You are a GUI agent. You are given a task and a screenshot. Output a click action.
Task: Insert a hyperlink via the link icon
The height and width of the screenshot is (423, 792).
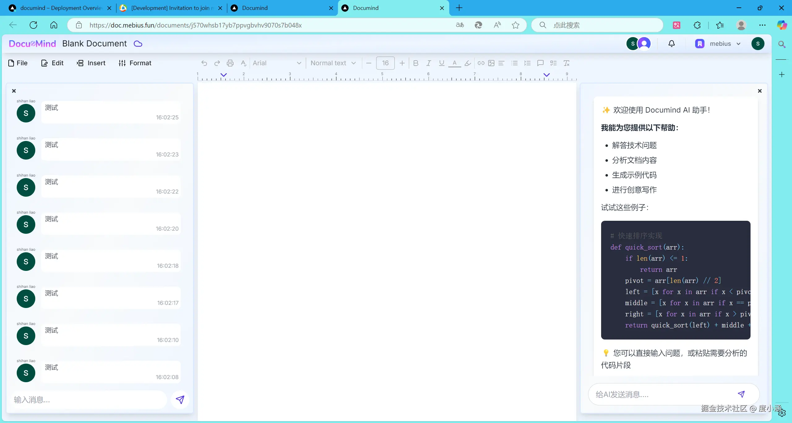(x=481, y=63)
